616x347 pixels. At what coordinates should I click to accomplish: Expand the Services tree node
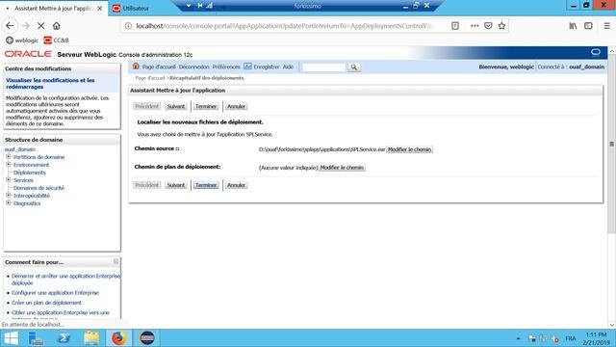(9, 180)
